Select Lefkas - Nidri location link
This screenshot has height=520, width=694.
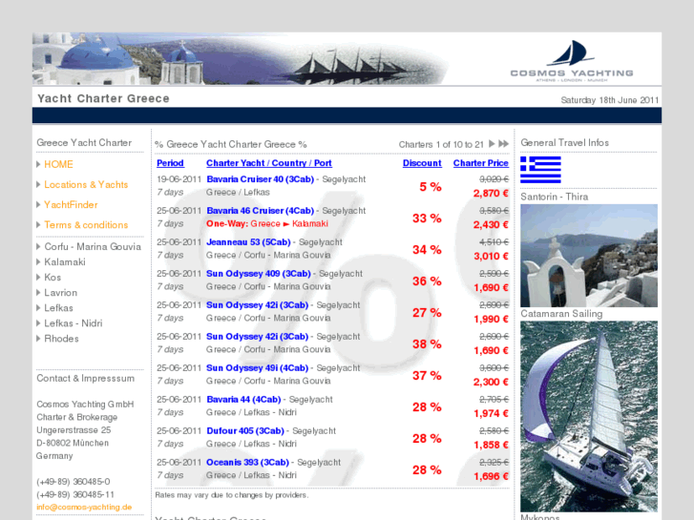click(74, 323)
